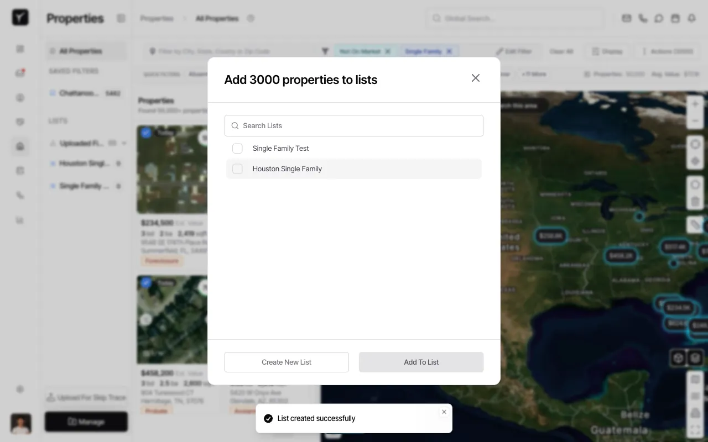Check the Single Family Test list checkbox
This screenshot has width=708, height=442.
(237, 149)
